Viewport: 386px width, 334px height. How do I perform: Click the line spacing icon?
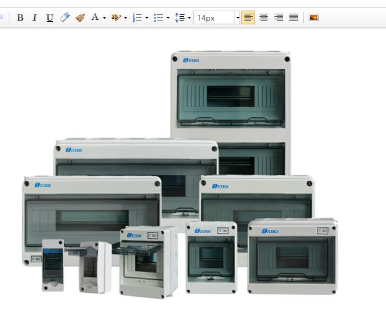[180, 17]
